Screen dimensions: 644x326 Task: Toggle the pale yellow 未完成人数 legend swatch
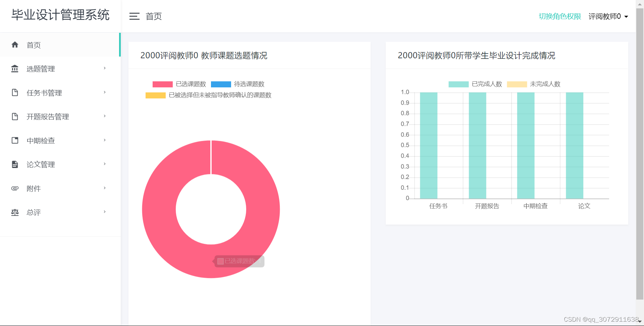click(x=517, y=84)
